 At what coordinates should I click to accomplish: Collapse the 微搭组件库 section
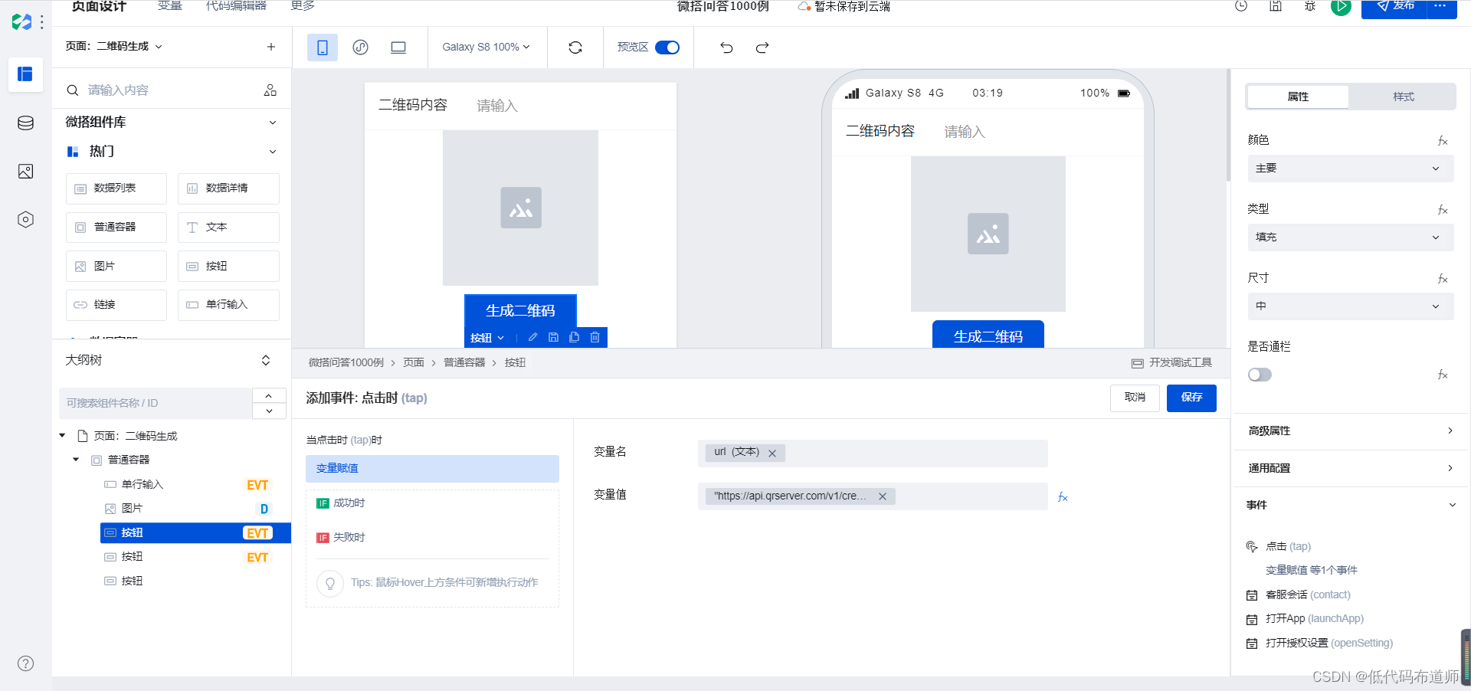(273, 123)
